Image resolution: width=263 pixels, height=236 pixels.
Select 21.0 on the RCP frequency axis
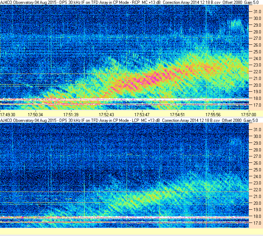257,78
